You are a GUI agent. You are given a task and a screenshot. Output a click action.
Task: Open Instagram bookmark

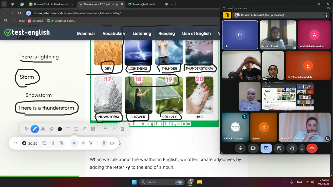[36, 21]
